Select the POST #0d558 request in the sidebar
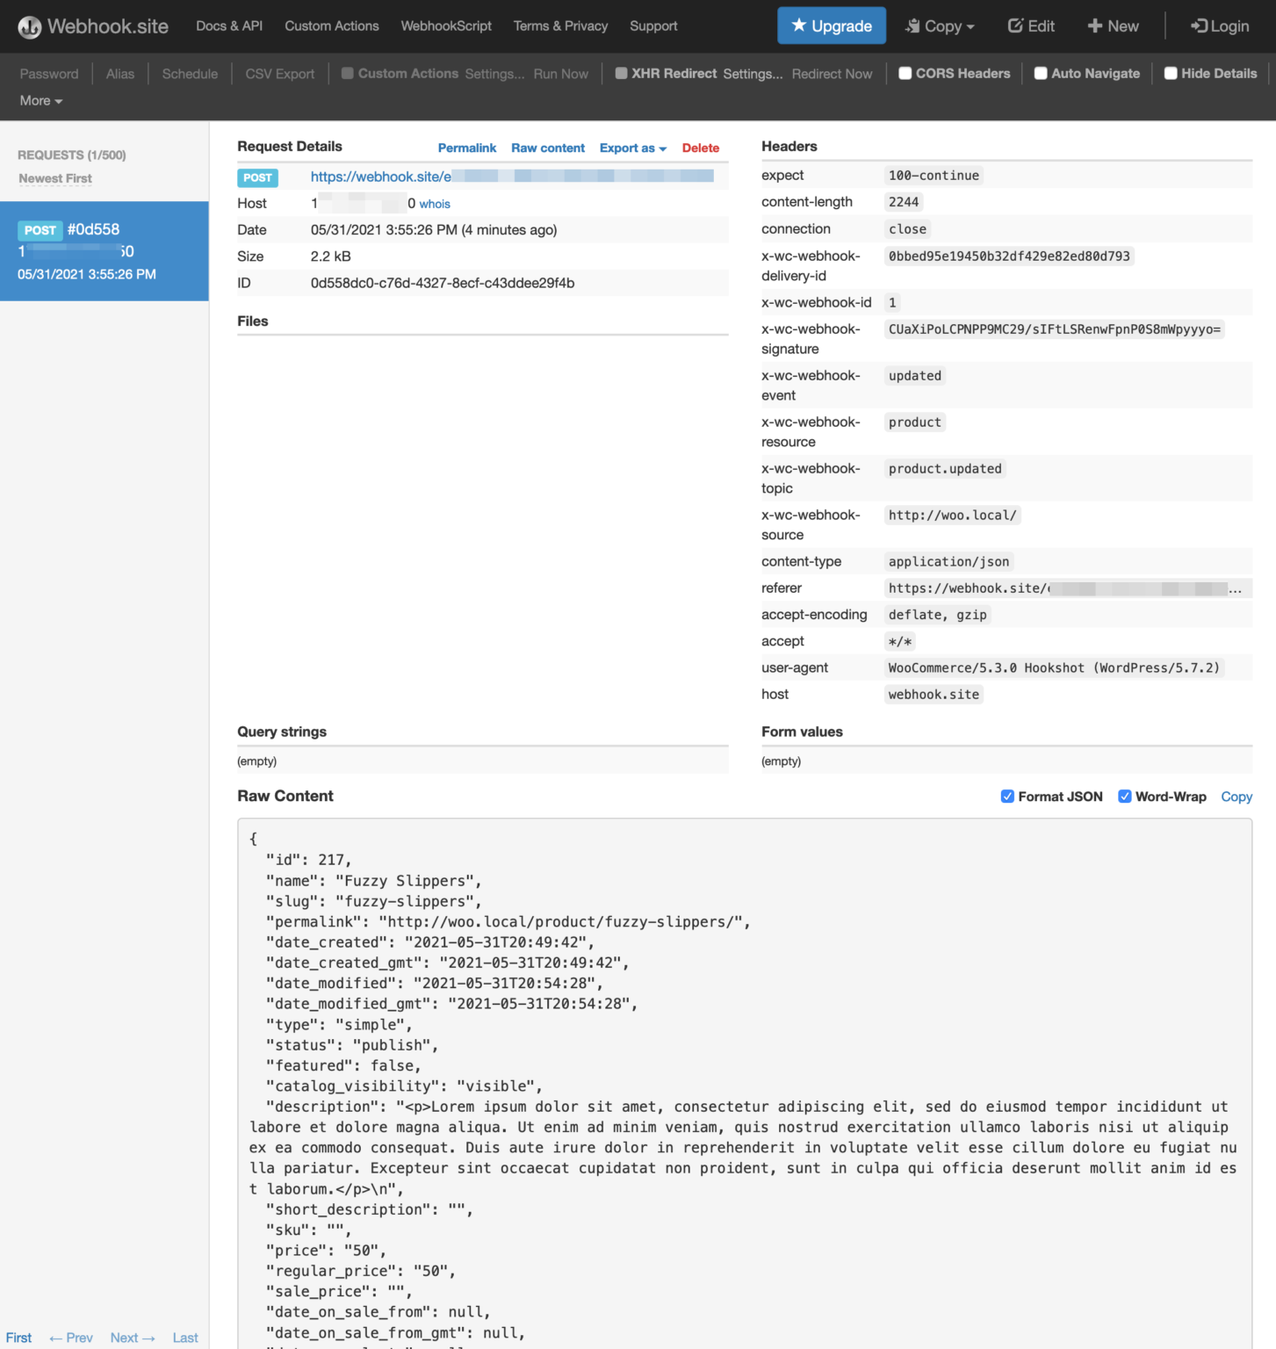The height and width of the screenshot is (1349, 1276). (105, 250)
